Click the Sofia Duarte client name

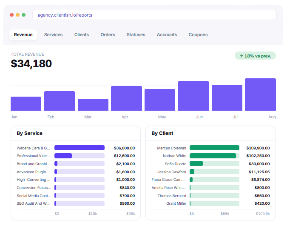coord(175,163)
